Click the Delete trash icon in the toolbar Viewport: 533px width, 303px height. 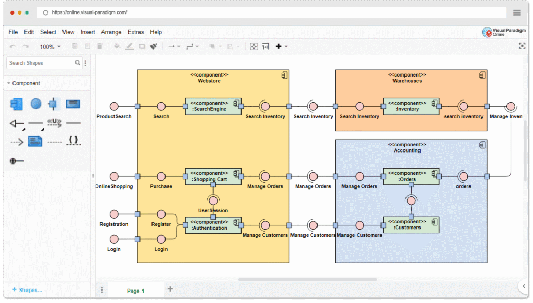click(x=100, y=46)
